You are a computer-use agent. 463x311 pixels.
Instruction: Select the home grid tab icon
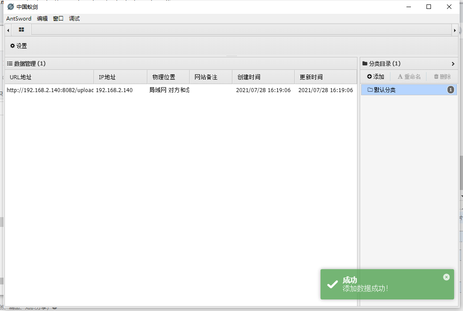point(21,29)
